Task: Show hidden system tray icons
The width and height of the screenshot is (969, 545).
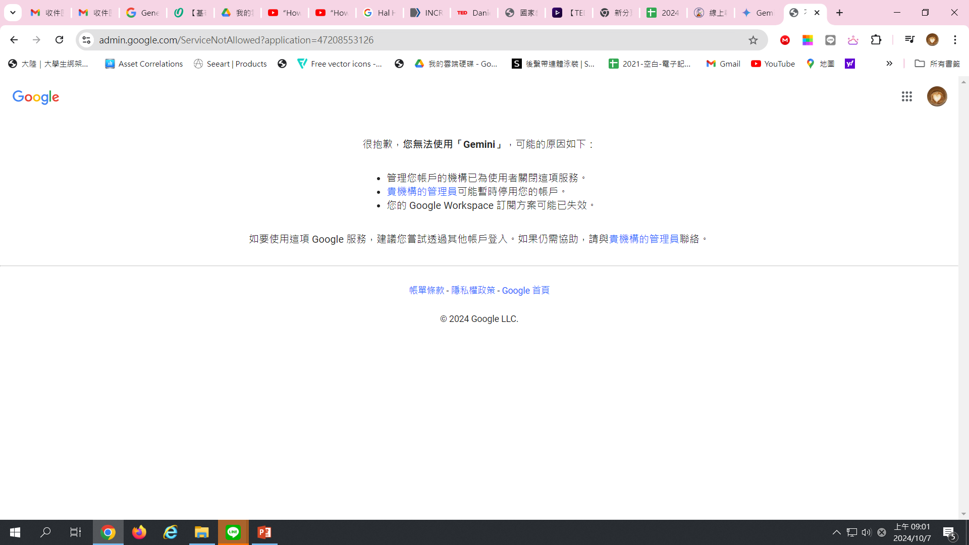Action: (837, 532)
